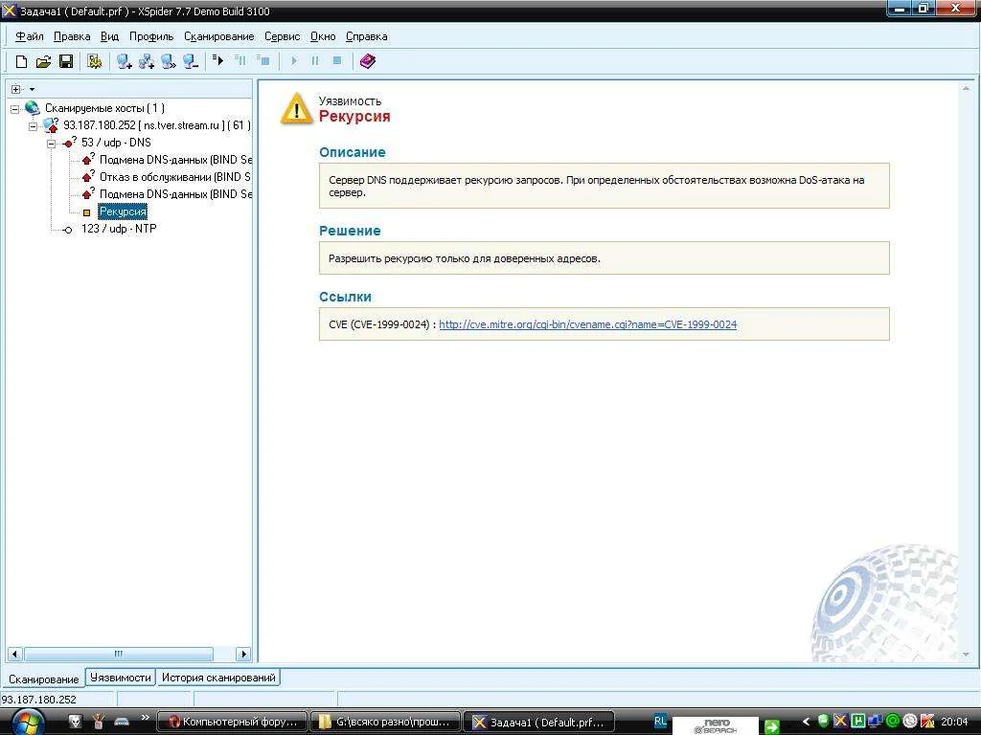Select Сканируемые хосты ( 1 ) tree item
This screenshot has height=735, width=981.
(105, 108)
